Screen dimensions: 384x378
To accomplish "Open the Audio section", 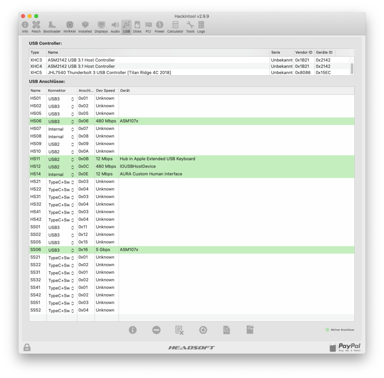I will click(x=115, y=27).
